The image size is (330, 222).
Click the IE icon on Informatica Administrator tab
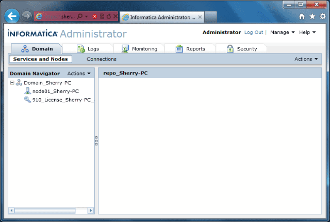(x=125, y=17)
